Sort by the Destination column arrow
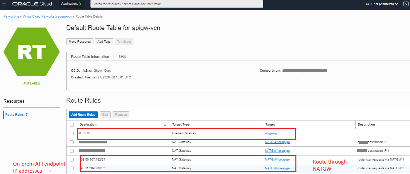Image resolution: width=410 pixels, height=174 pixels. click(x=165, y=125)
